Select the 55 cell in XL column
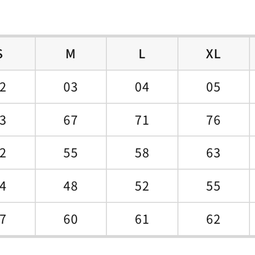The image size is (255, 255). [x=213, y=186]
